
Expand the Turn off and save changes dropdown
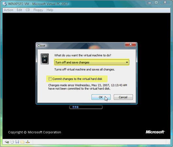pos(92,62)
